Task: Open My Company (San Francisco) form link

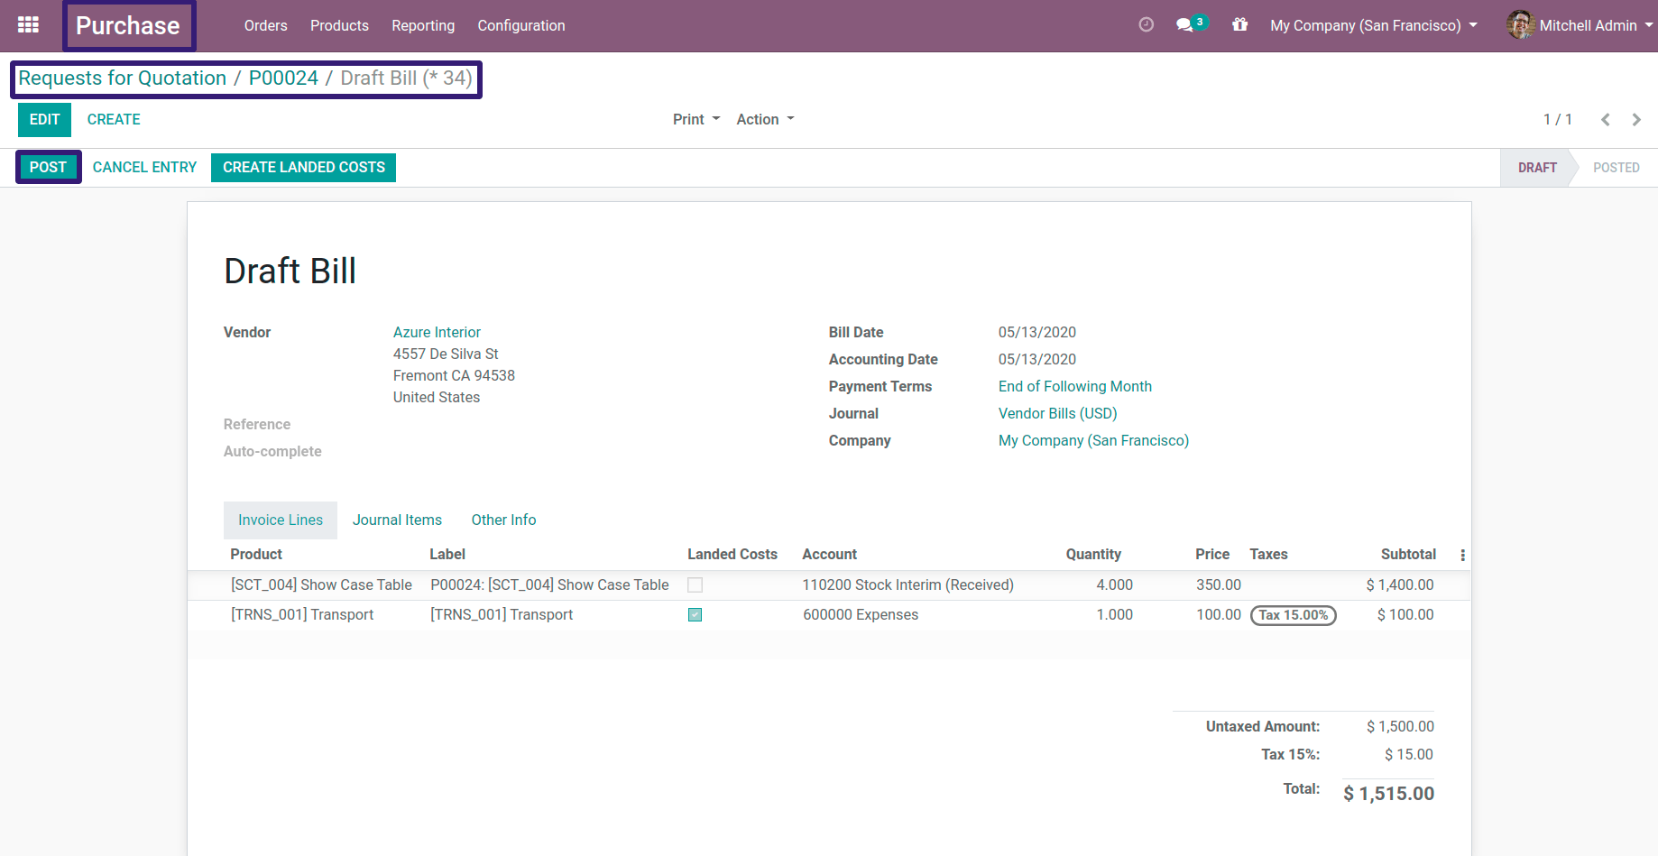Action: pos(1093,441)
